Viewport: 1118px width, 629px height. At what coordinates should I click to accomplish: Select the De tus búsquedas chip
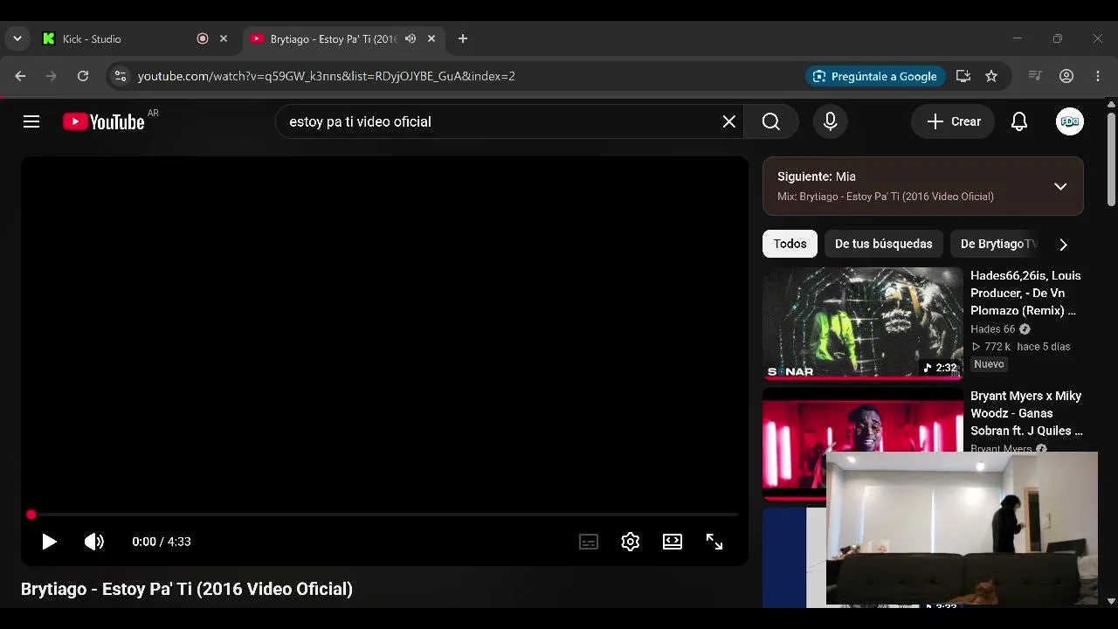tap(883, 244)
